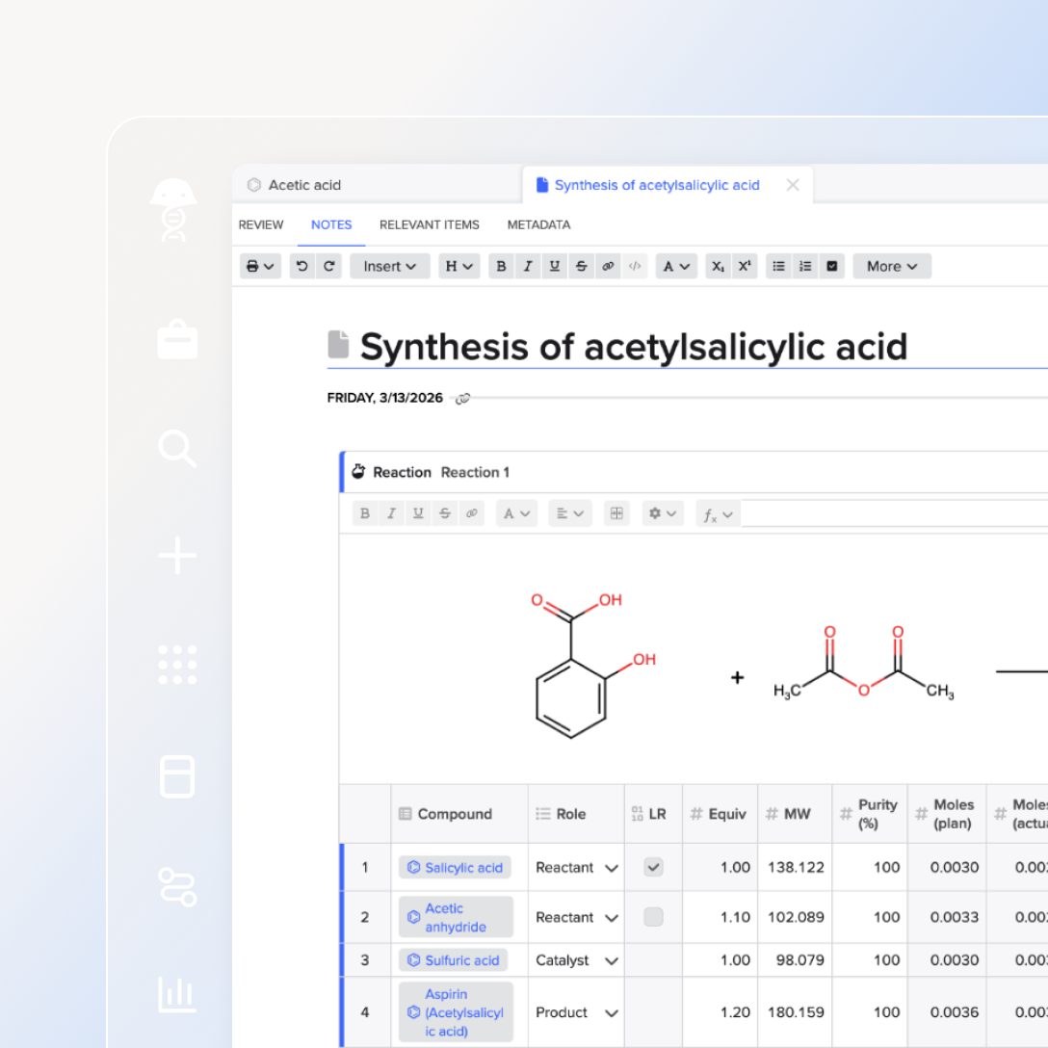The image size is (1048, 1048).
Task: Toggle bold in the Reaction toolbar
Action: 365,513
